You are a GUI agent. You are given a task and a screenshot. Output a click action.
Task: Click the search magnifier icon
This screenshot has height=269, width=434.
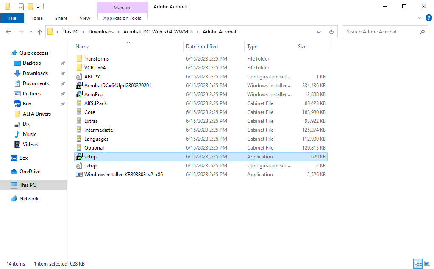422,32
